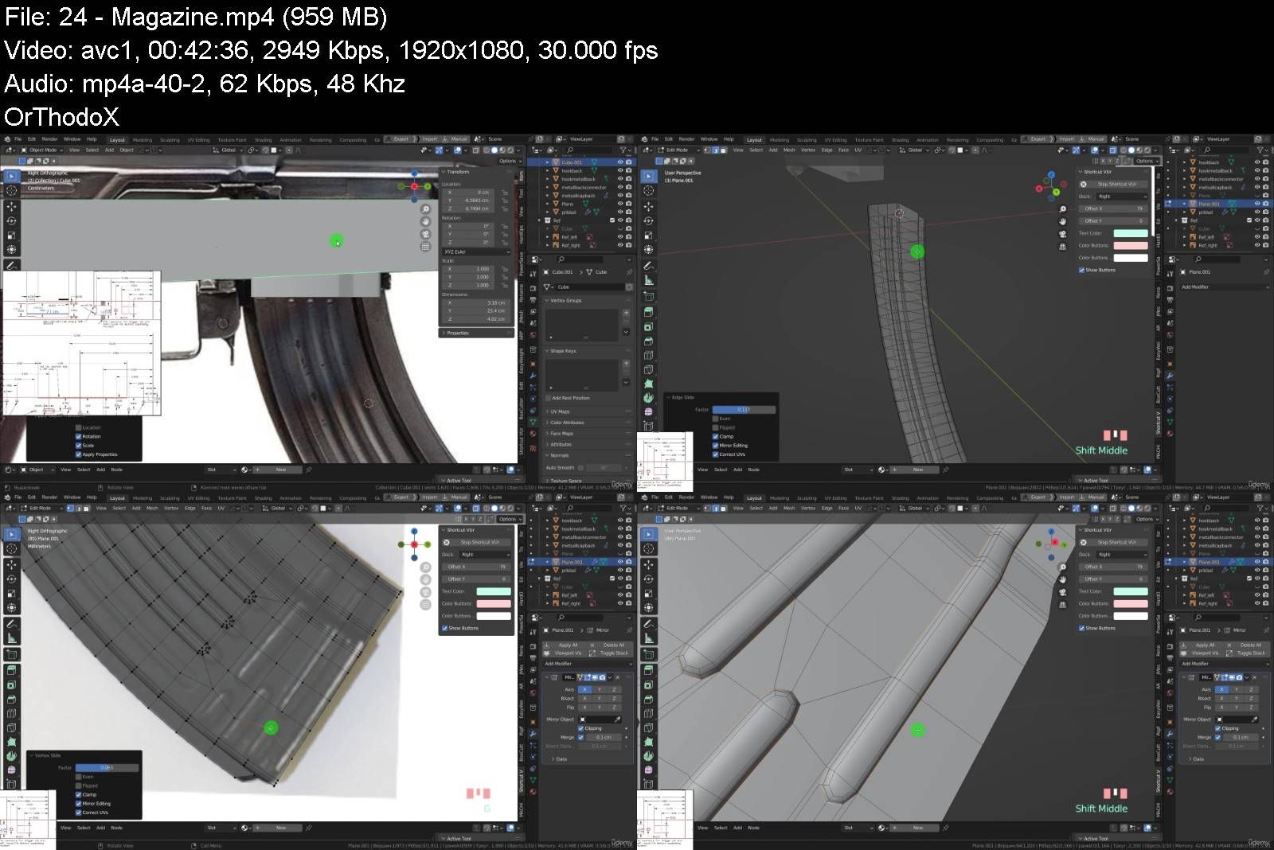The image size is (1274, 850).
Task: Open Dock dropdown in top-right frame
Action: (x=1122, y=196)
